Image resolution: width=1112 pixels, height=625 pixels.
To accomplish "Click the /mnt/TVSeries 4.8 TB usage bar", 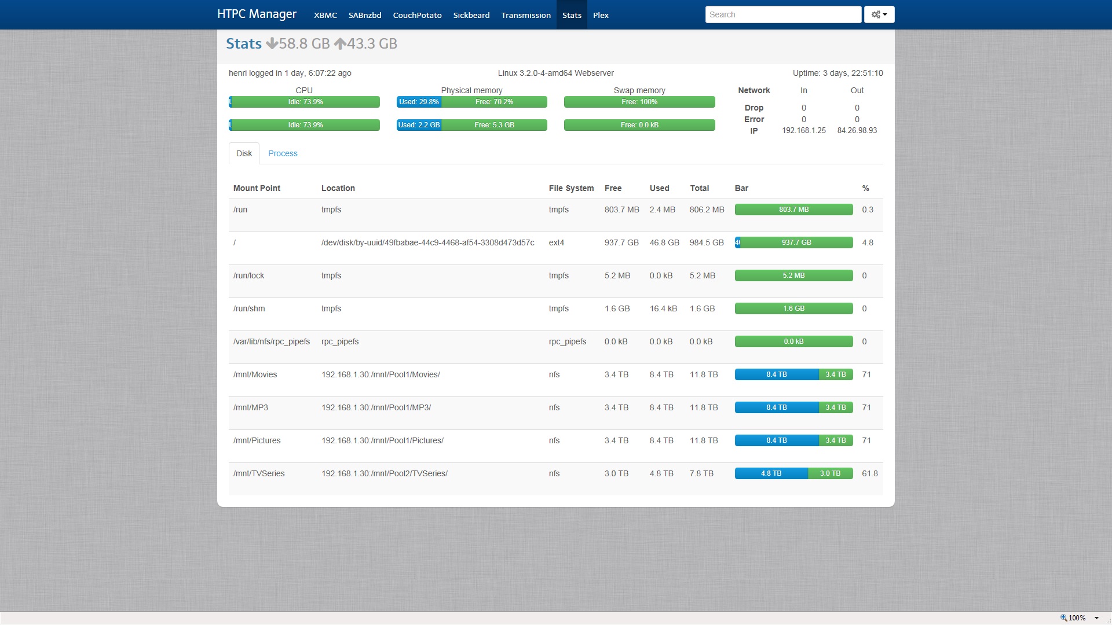I will click(771, 473).
